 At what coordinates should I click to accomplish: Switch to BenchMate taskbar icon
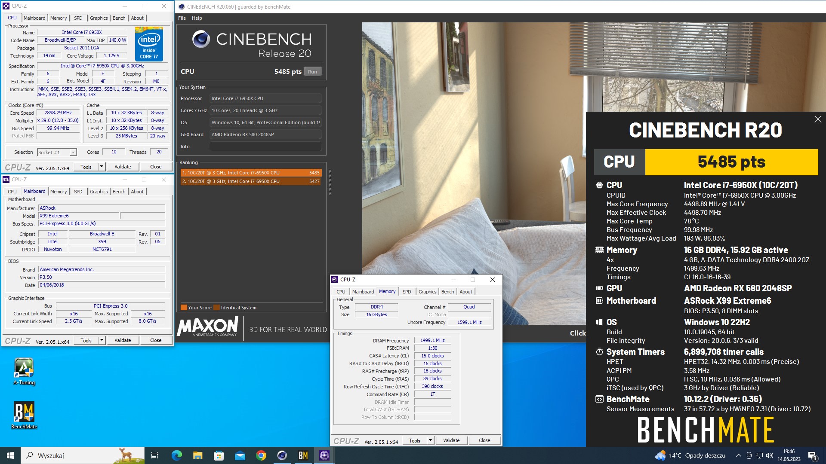pos(303,455)
